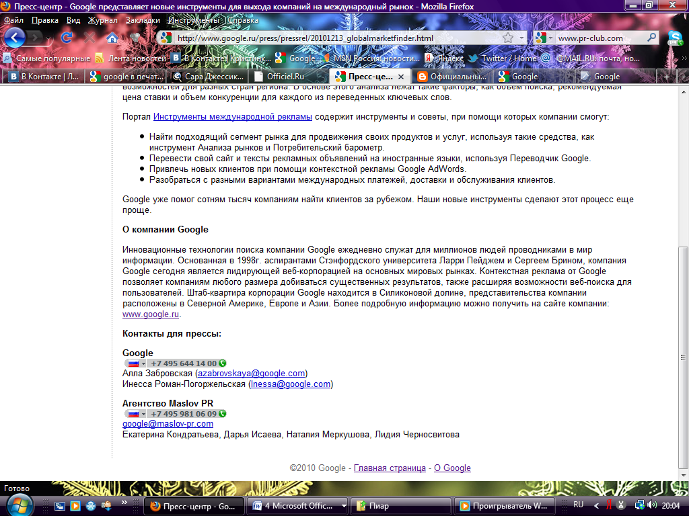Open the Яндекс bookmark
Screen dimensions: 689x516
pyautogui.click(x=445, y=58)
